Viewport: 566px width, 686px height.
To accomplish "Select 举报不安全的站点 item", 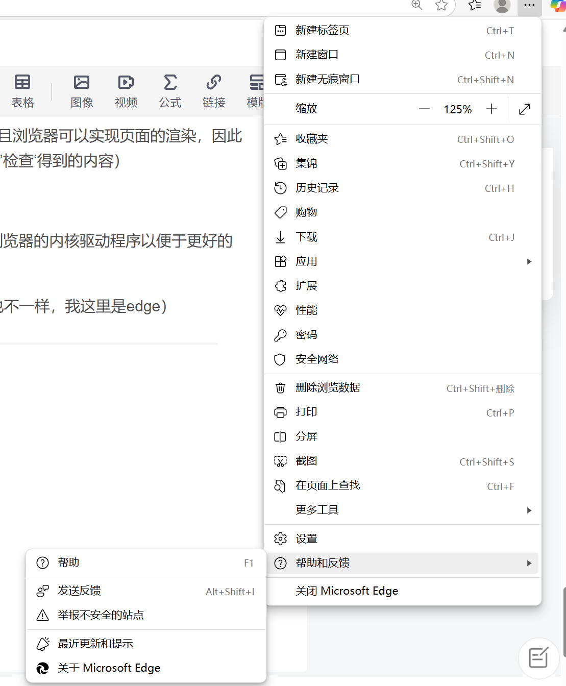I will click(146, 616).
